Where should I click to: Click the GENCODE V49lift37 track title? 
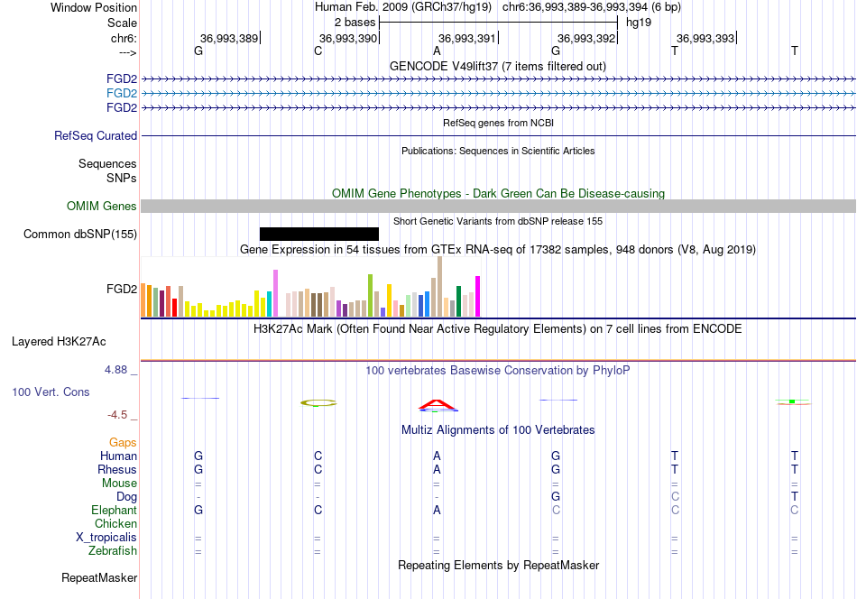pos(498,66)
